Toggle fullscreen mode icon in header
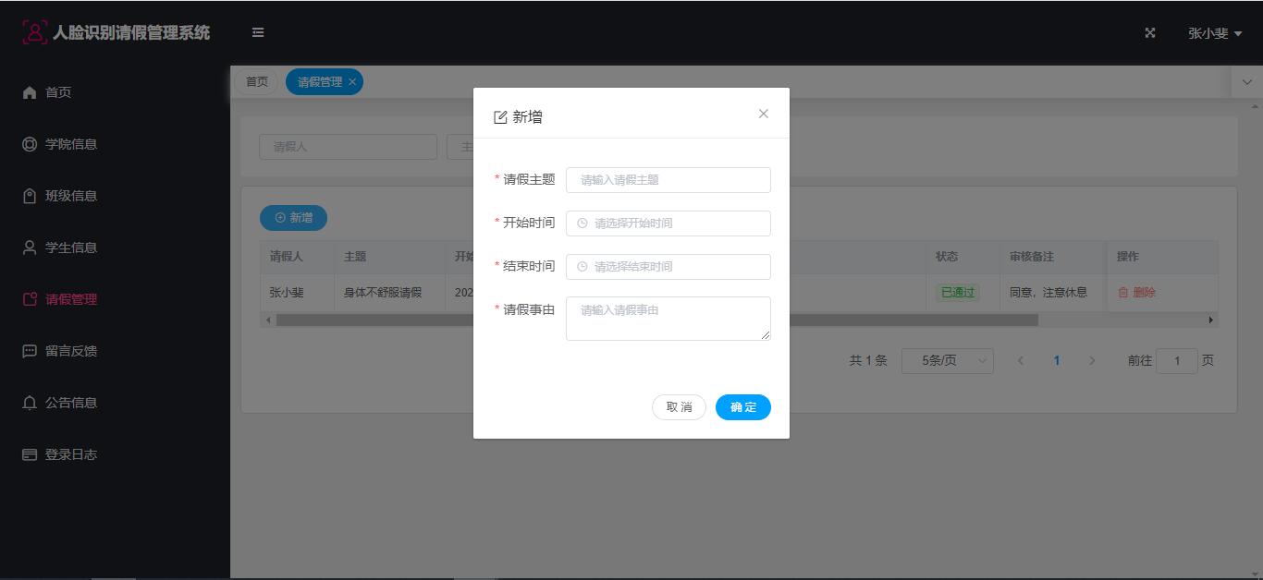 [1150, 32]
